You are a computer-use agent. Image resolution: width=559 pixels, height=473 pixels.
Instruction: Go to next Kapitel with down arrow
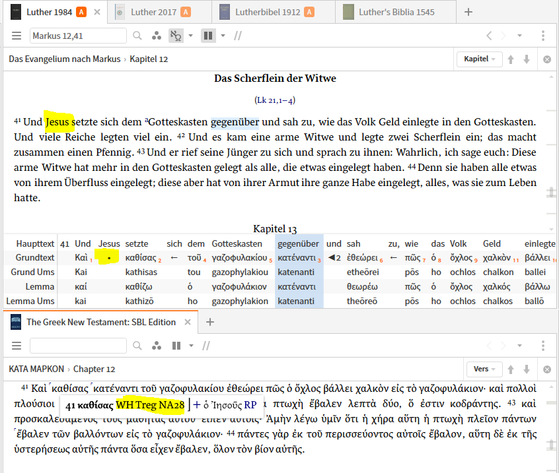[x=527, y=59]
